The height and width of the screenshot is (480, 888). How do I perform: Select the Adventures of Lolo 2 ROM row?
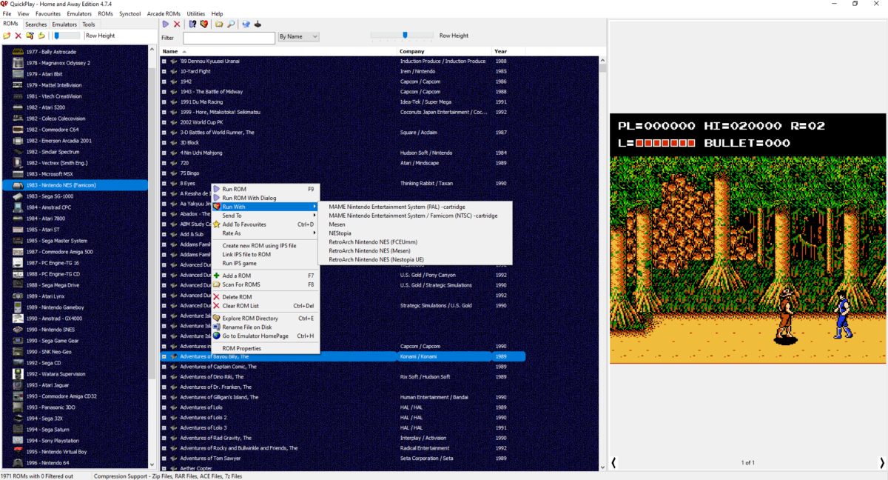coord(343,417)
